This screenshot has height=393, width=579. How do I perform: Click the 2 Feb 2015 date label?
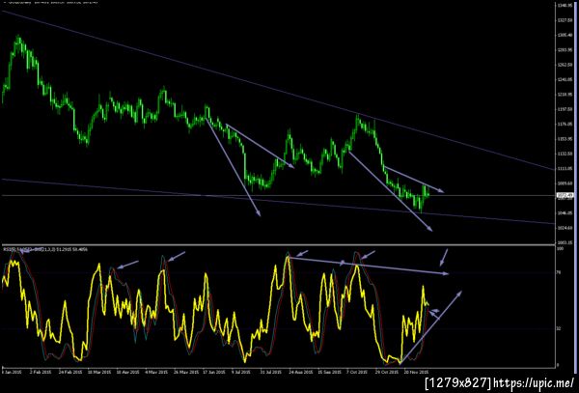click(x=41, y=372)
